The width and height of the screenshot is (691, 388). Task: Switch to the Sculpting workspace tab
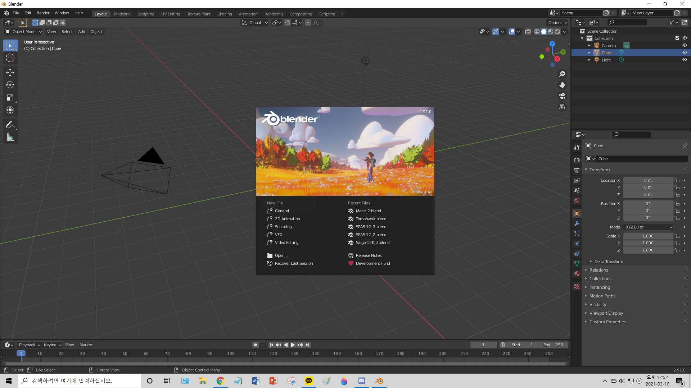146,14
